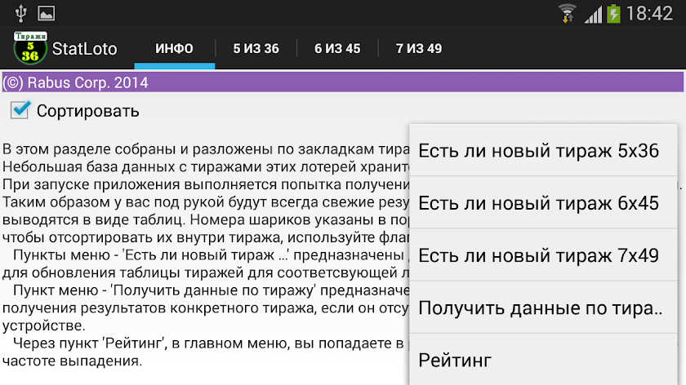Tap the line starting 'чтобы отсортировать их'
Viewport: 686px width, 385px height.
206,237
